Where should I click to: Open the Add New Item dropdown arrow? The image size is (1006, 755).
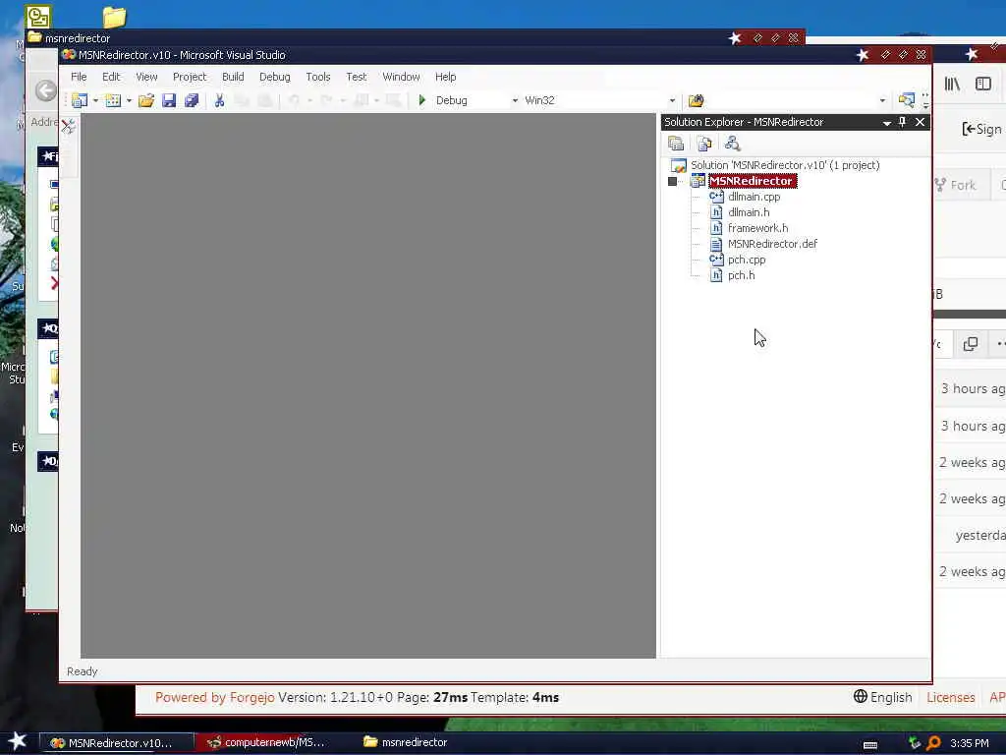[x=129, y=100]
